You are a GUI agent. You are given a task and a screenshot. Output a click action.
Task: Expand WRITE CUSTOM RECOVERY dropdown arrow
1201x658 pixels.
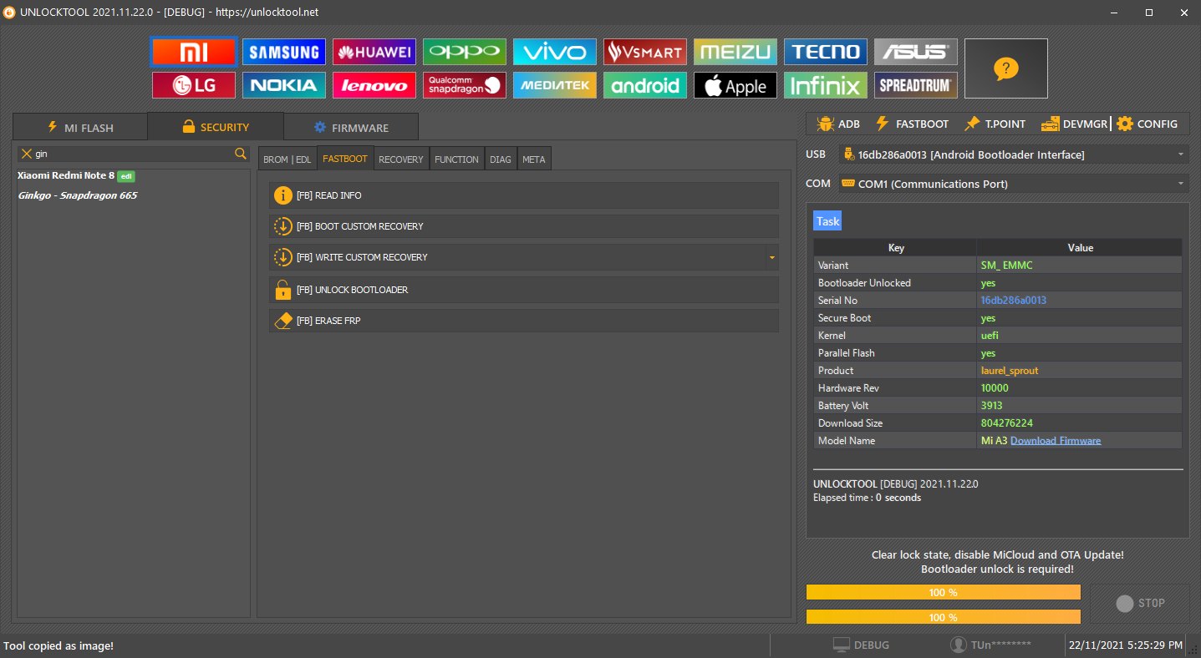772,257
